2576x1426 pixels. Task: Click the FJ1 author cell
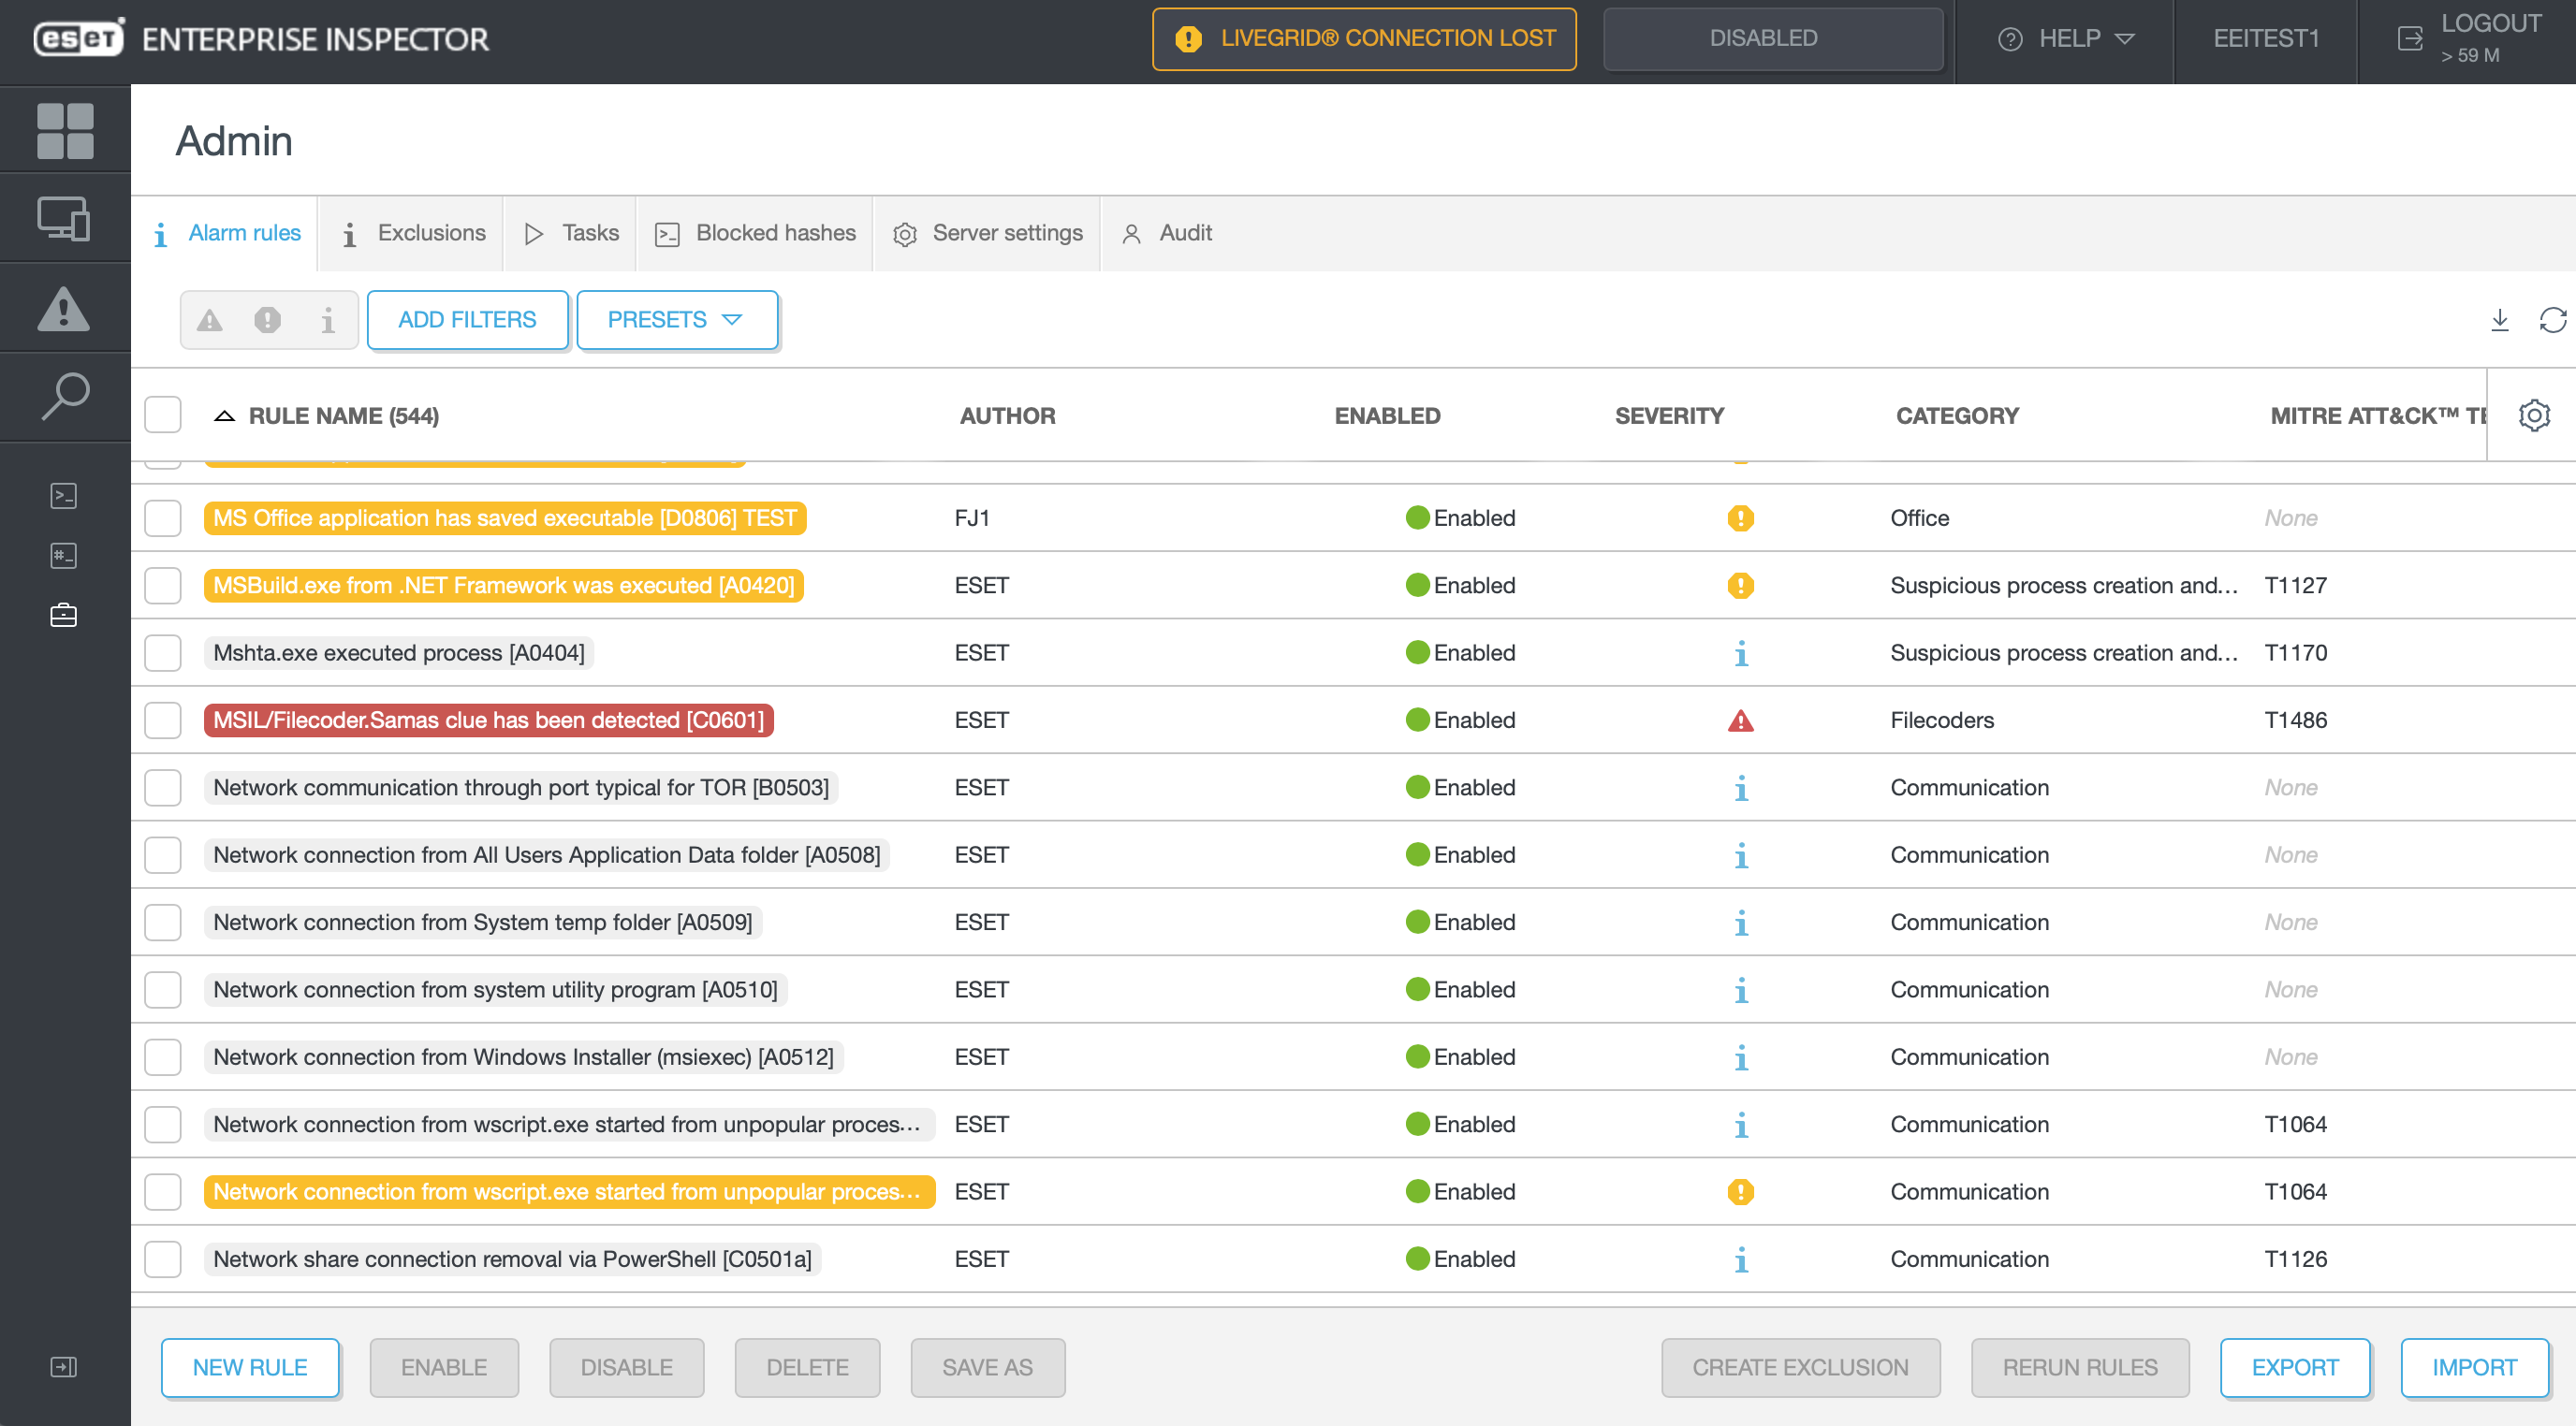tap(972, 518)
